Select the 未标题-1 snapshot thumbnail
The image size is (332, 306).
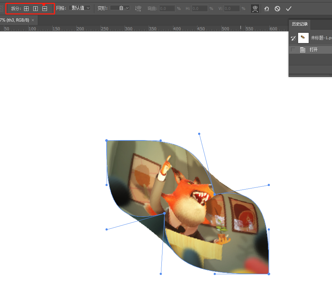[303, 38]
